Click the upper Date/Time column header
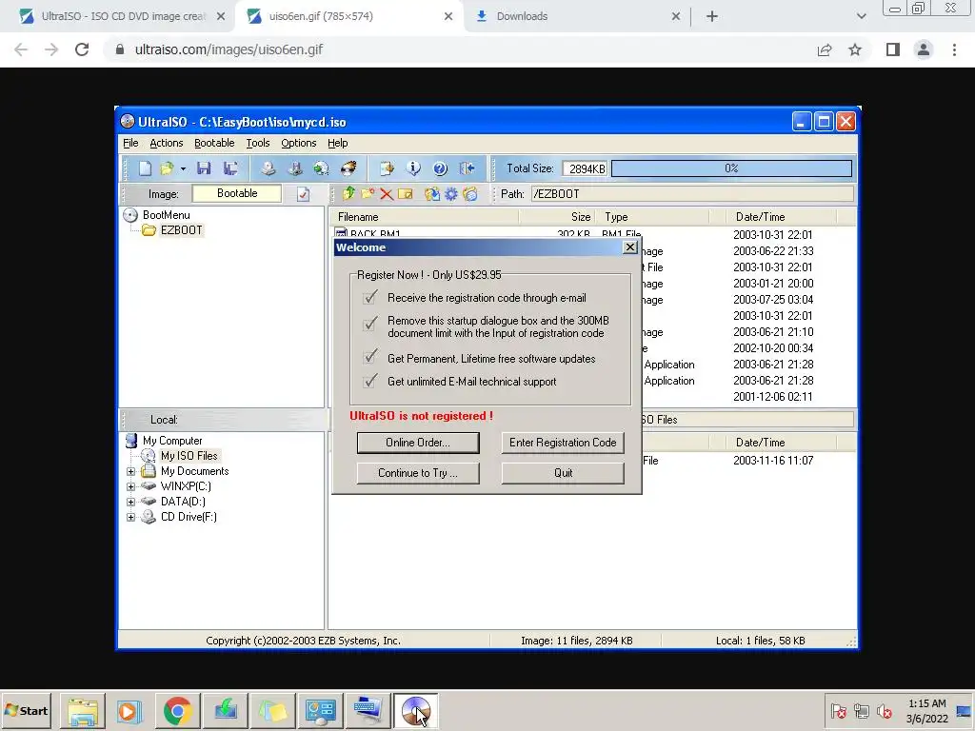This screenshot has width=975, height=731. point(781,217)
